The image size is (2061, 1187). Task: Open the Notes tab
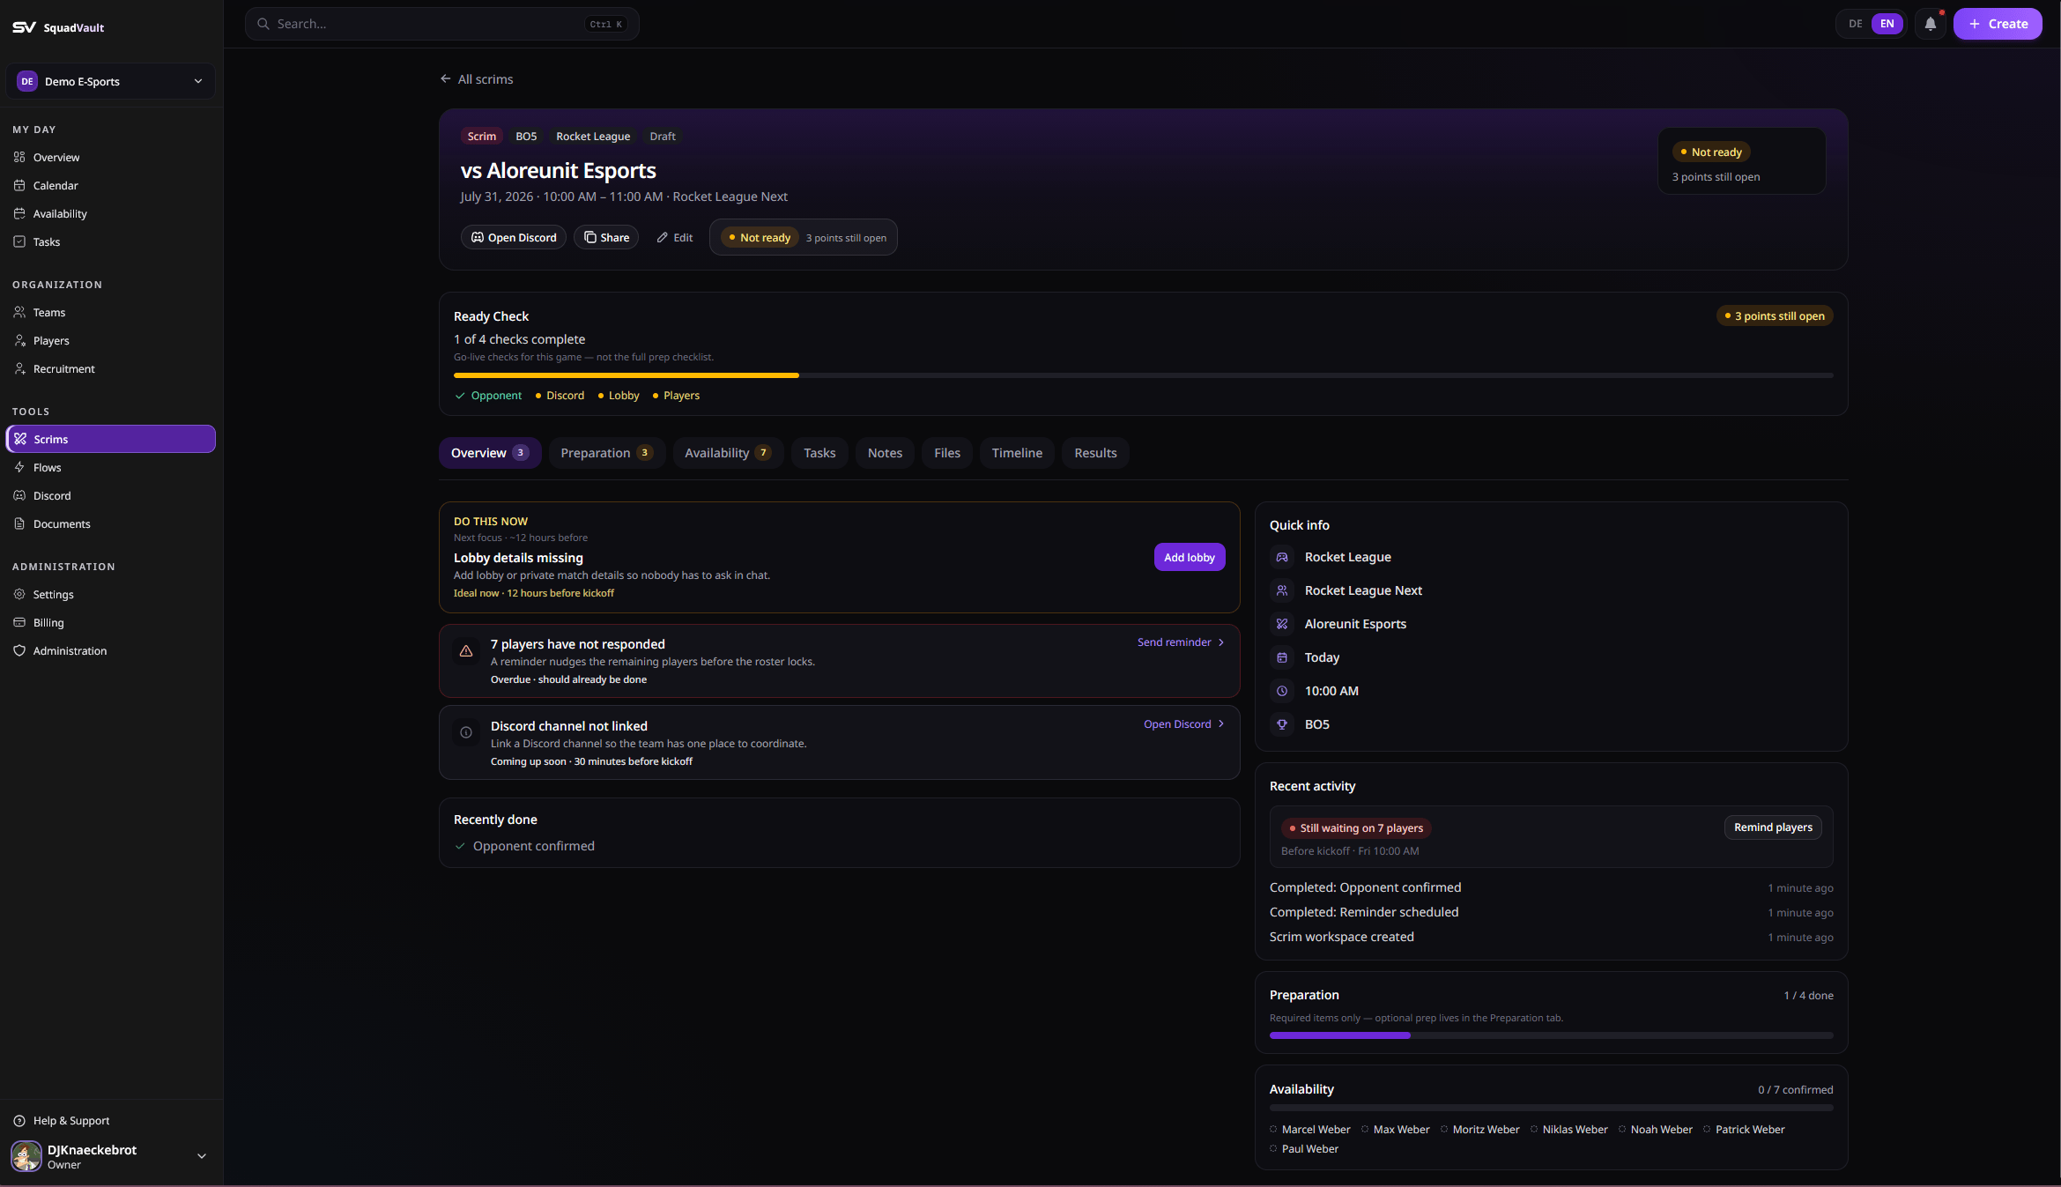point(885,453)
